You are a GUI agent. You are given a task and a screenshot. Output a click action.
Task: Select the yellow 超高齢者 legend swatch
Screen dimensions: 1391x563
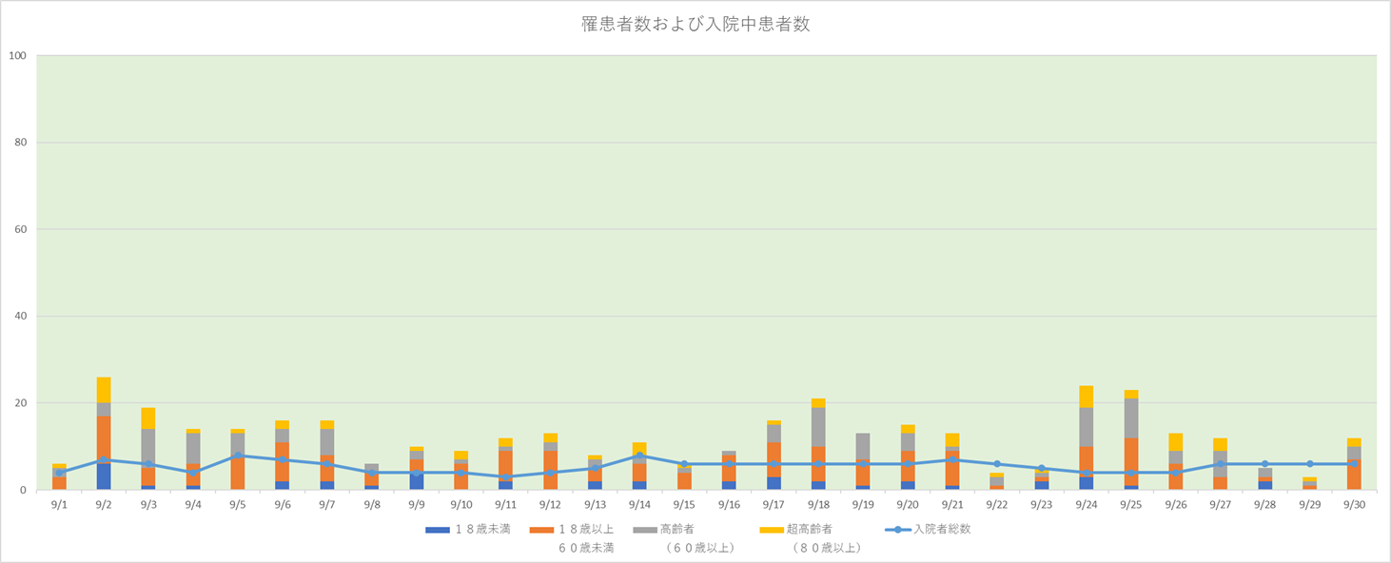[774, 529]
